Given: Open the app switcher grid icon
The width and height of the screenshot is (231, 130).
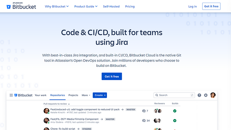Looking at the screenshot, I should [x=11, y=95].
